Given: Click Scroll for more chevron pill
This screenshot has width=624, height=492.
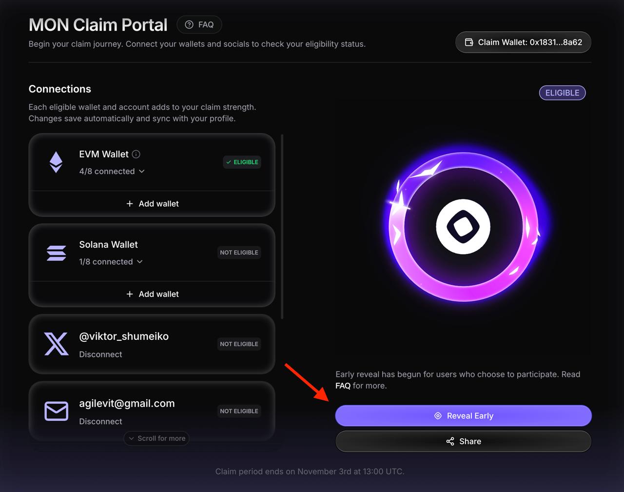Looking at the screenshot, I should click(x=156, y=438).
